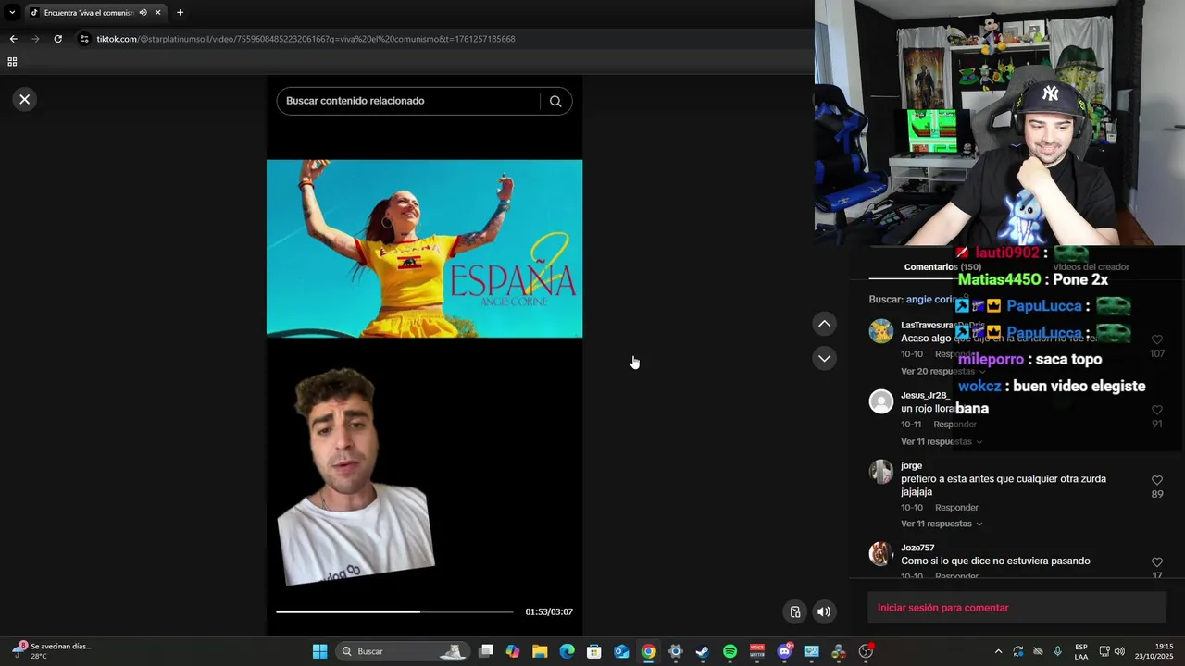Screen dimensions: 1185x666
Task: Open Steam from the taskbar
Action: pyautogui.click(x=703, y=651)
